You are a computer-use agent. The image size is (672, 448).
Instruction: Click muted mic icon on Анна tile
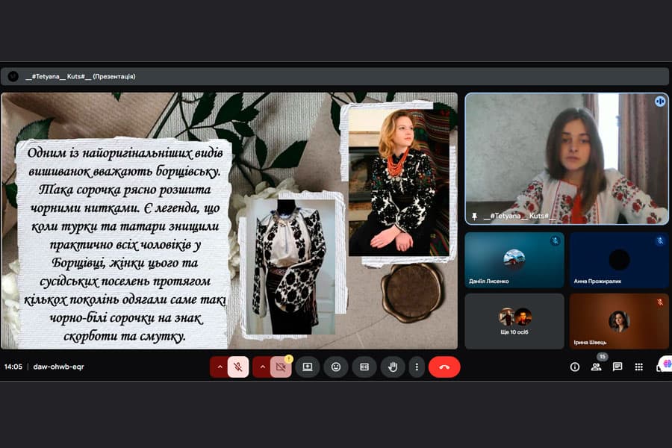point(660,240)
